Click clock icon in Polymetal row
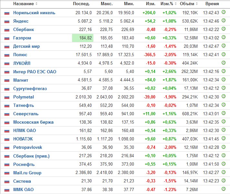230x194 pixels. click(224, 96)
